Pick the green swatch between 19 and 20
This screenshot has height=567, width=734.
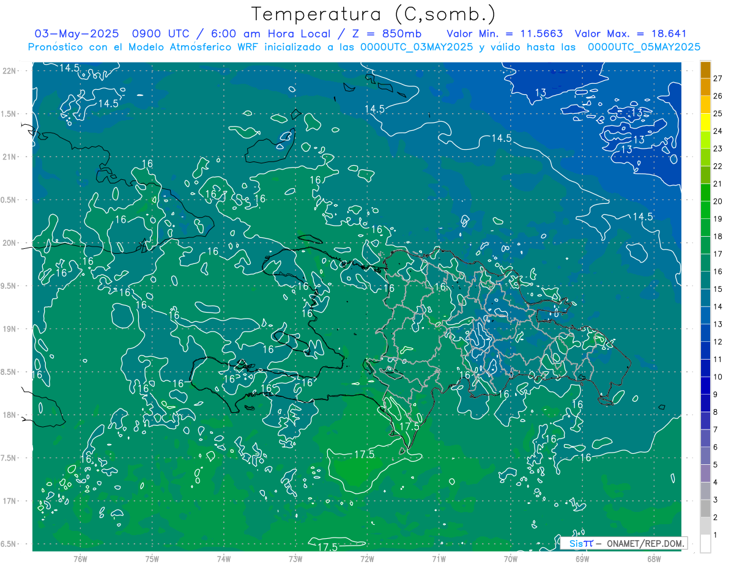click(x=705, y=210)
